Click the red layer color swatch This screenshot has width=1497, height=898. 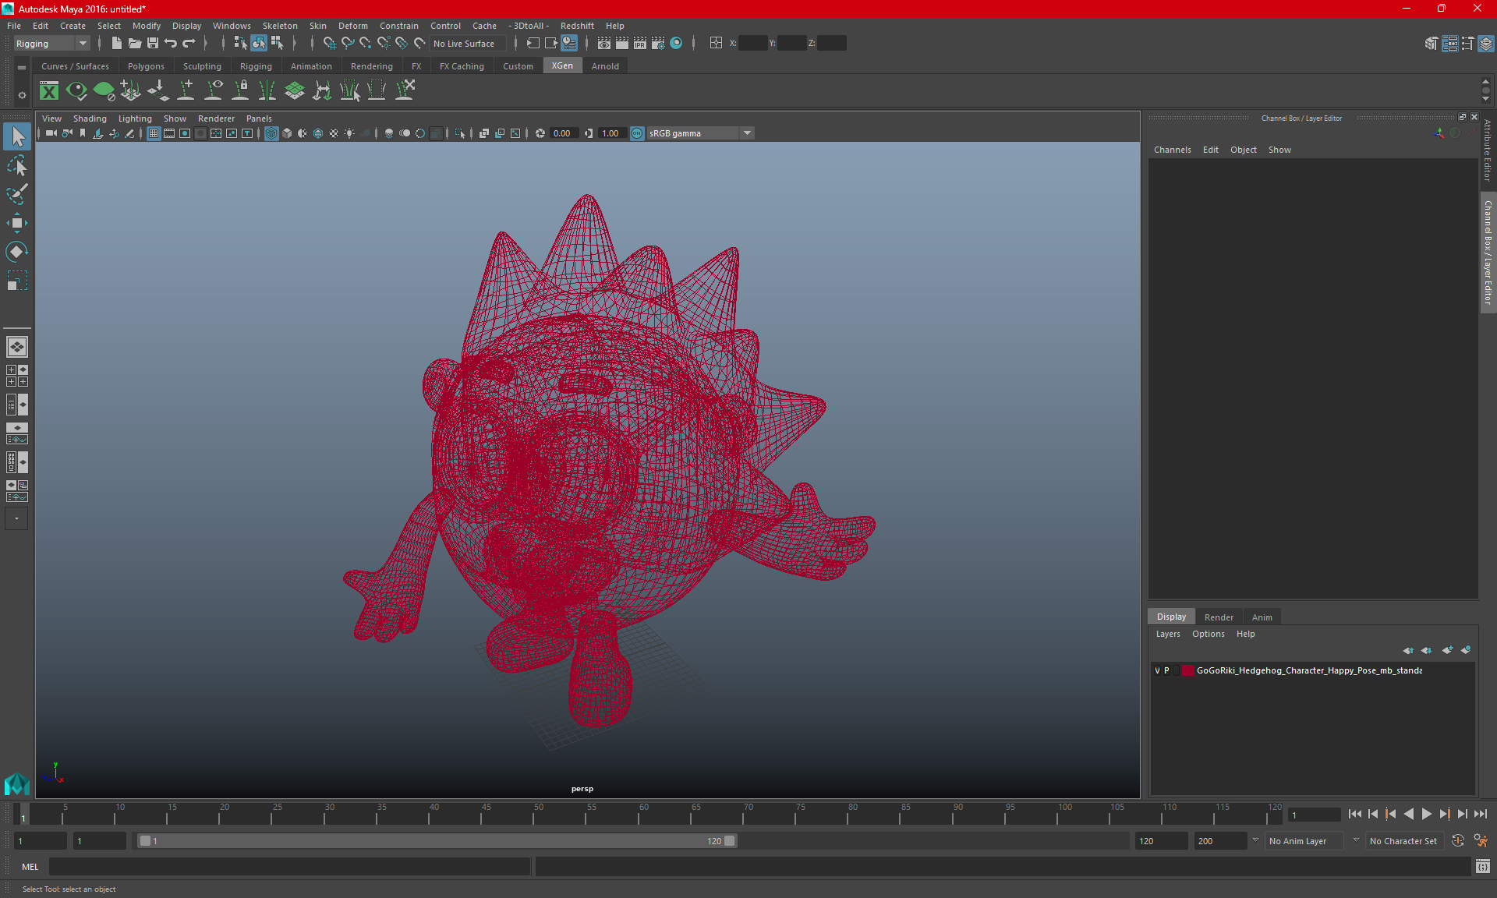pos(1187,670)
